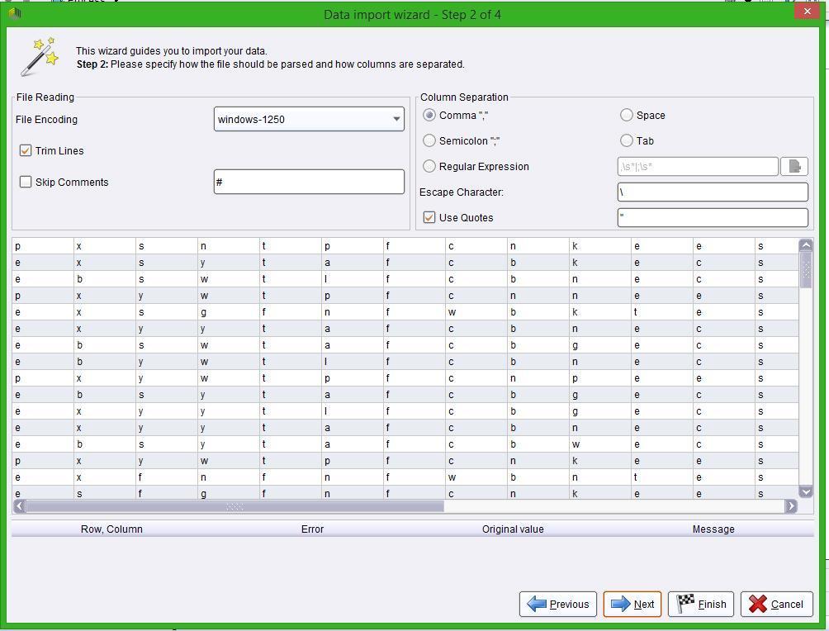Click the red X Cancel icon
Screen dimensions: 829x631
point(758,604)
